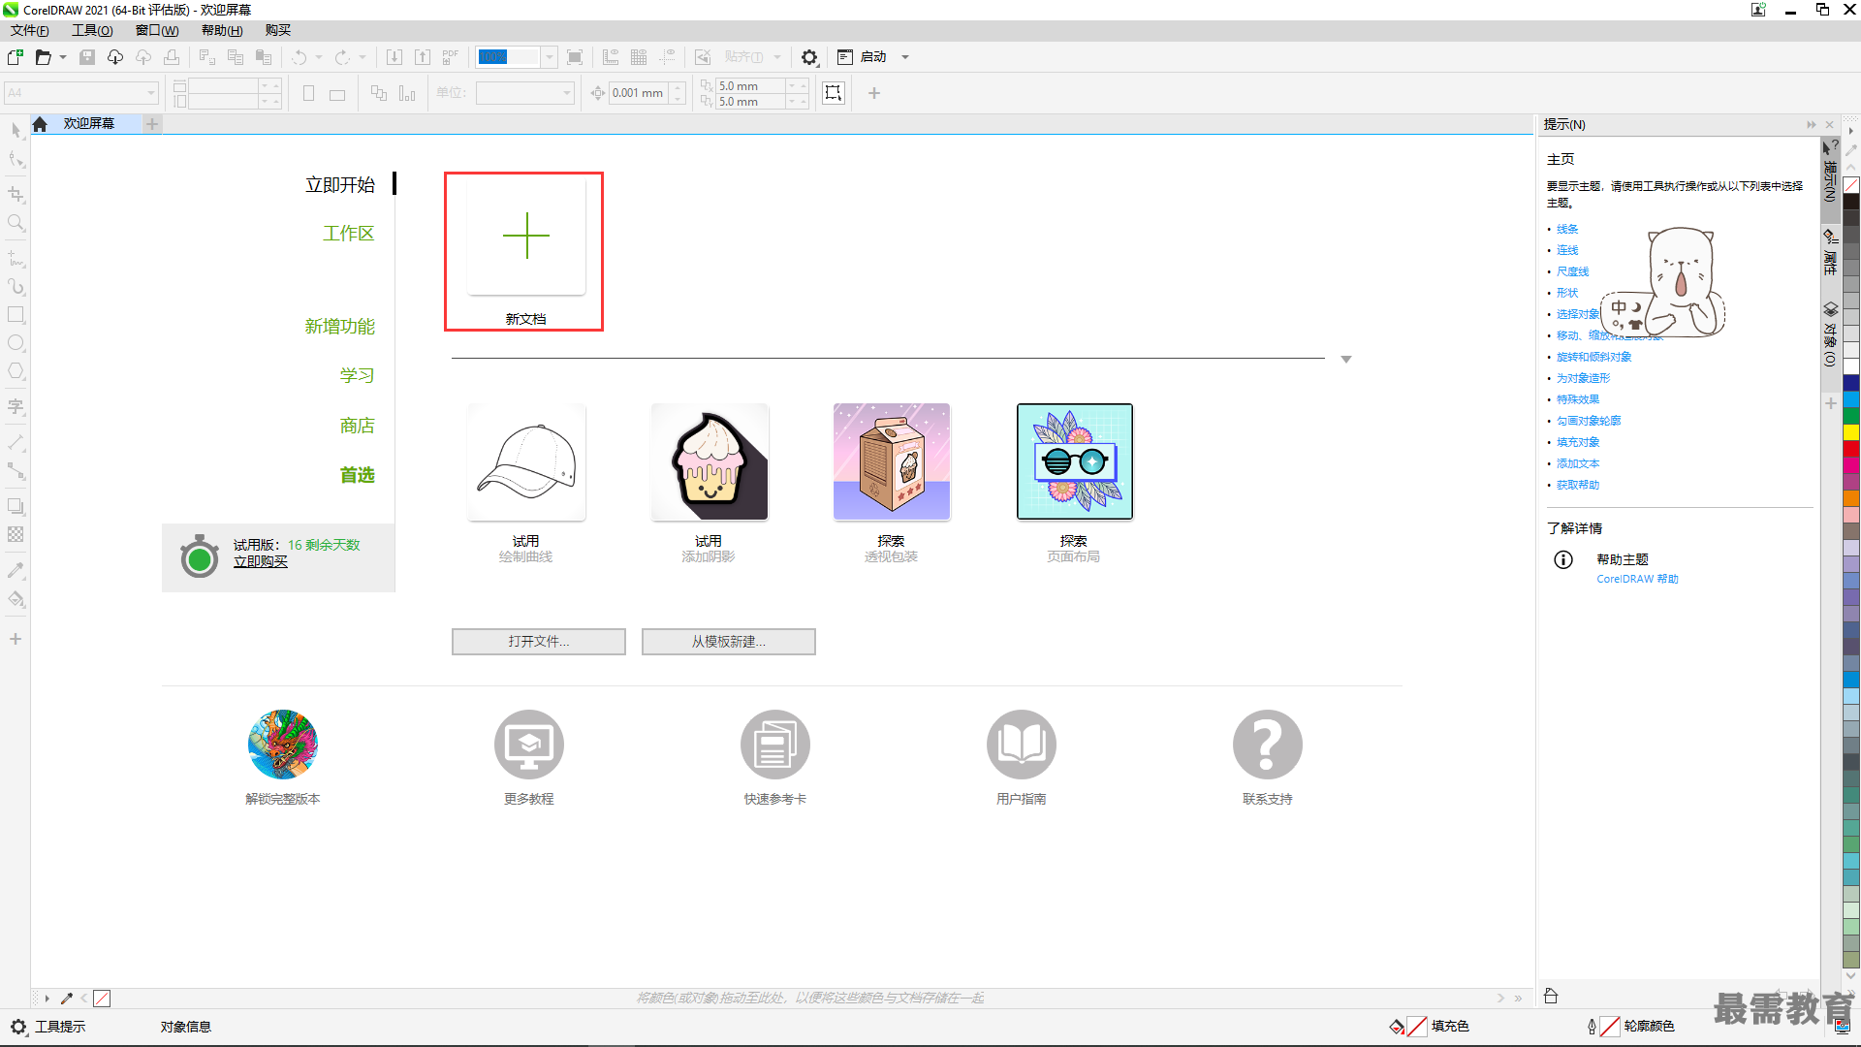Click the nudge distance 0.001 mm field
The width and height of the screenshot is (1861, 1047).
click(x=639, y=93)
